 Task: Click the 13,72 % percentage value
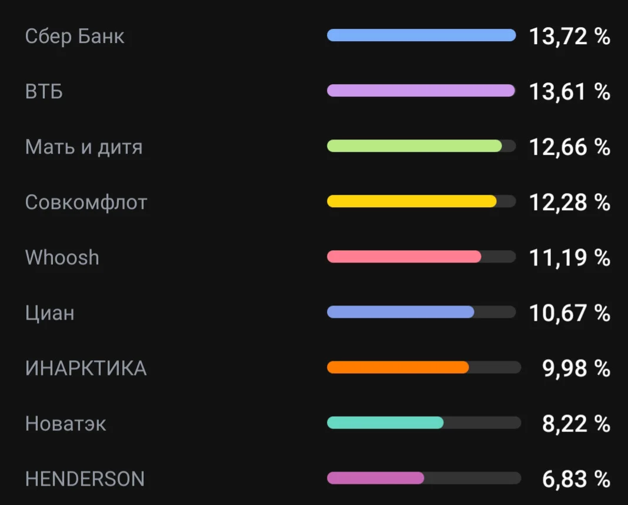click(x=570, y=36)
